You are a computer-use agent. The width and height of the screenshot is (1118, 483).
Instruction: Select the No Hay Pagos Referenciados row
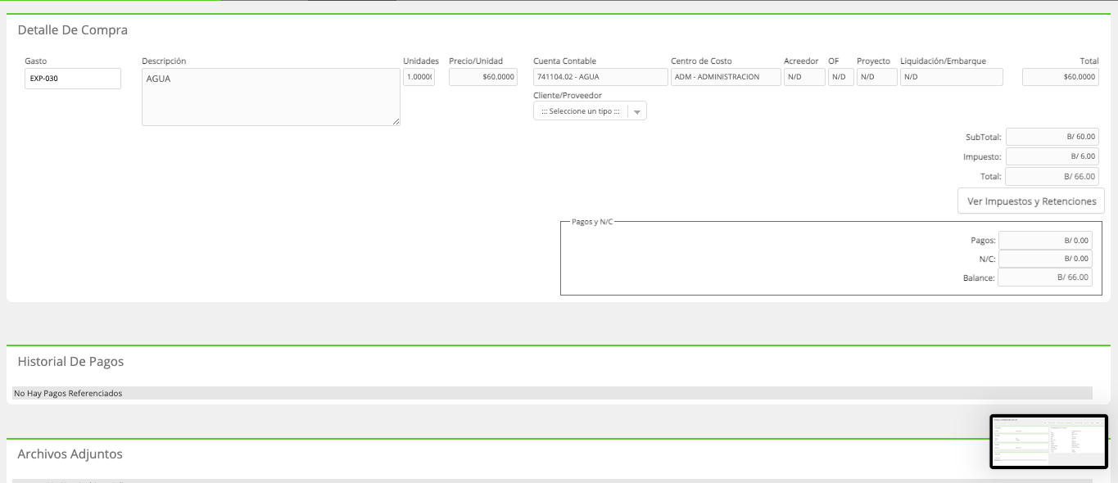[553, 393]
